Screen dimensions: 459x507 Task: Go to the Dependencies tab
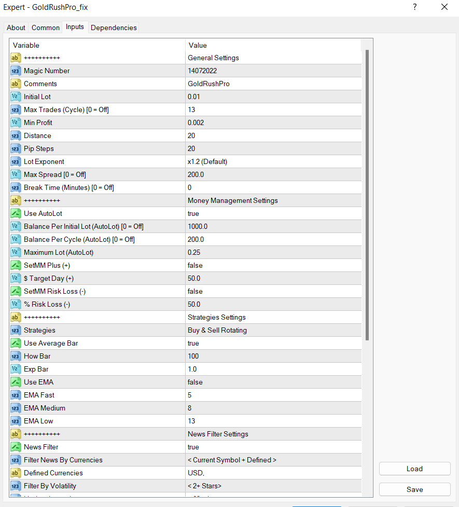point(114,28)
